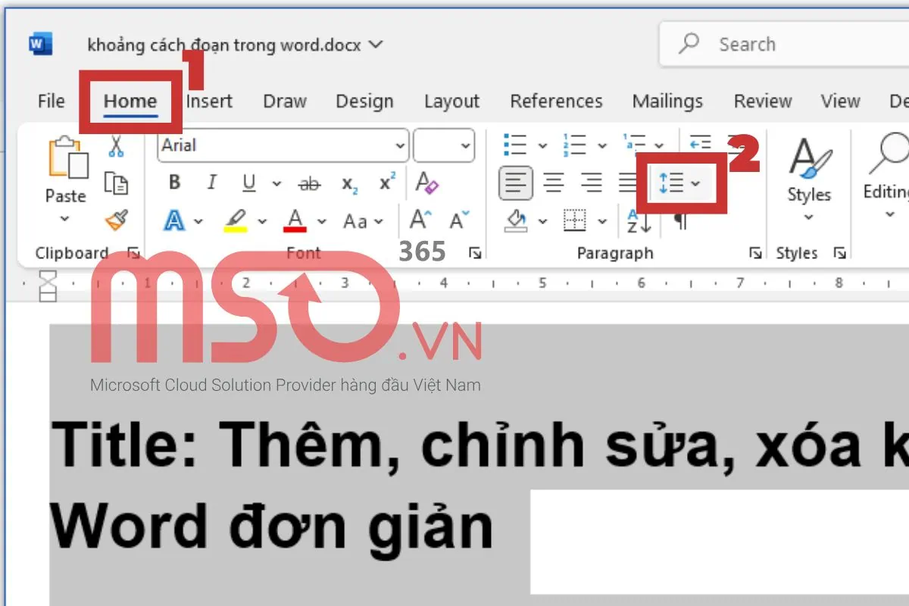Screen dimensions: 909x606
Task: Click the Show/Hide paragraph marks icon
Action: [x=680, y=221]
